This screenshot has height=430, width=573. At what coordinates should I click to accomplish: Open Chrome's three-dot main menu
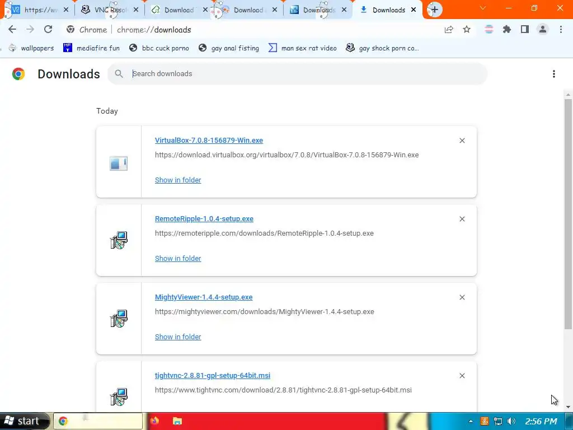pos(561,30)
